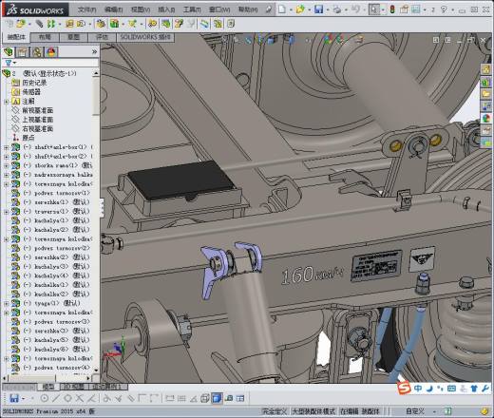Click the Print icon in the top toolbar

(x=337, y=9)
